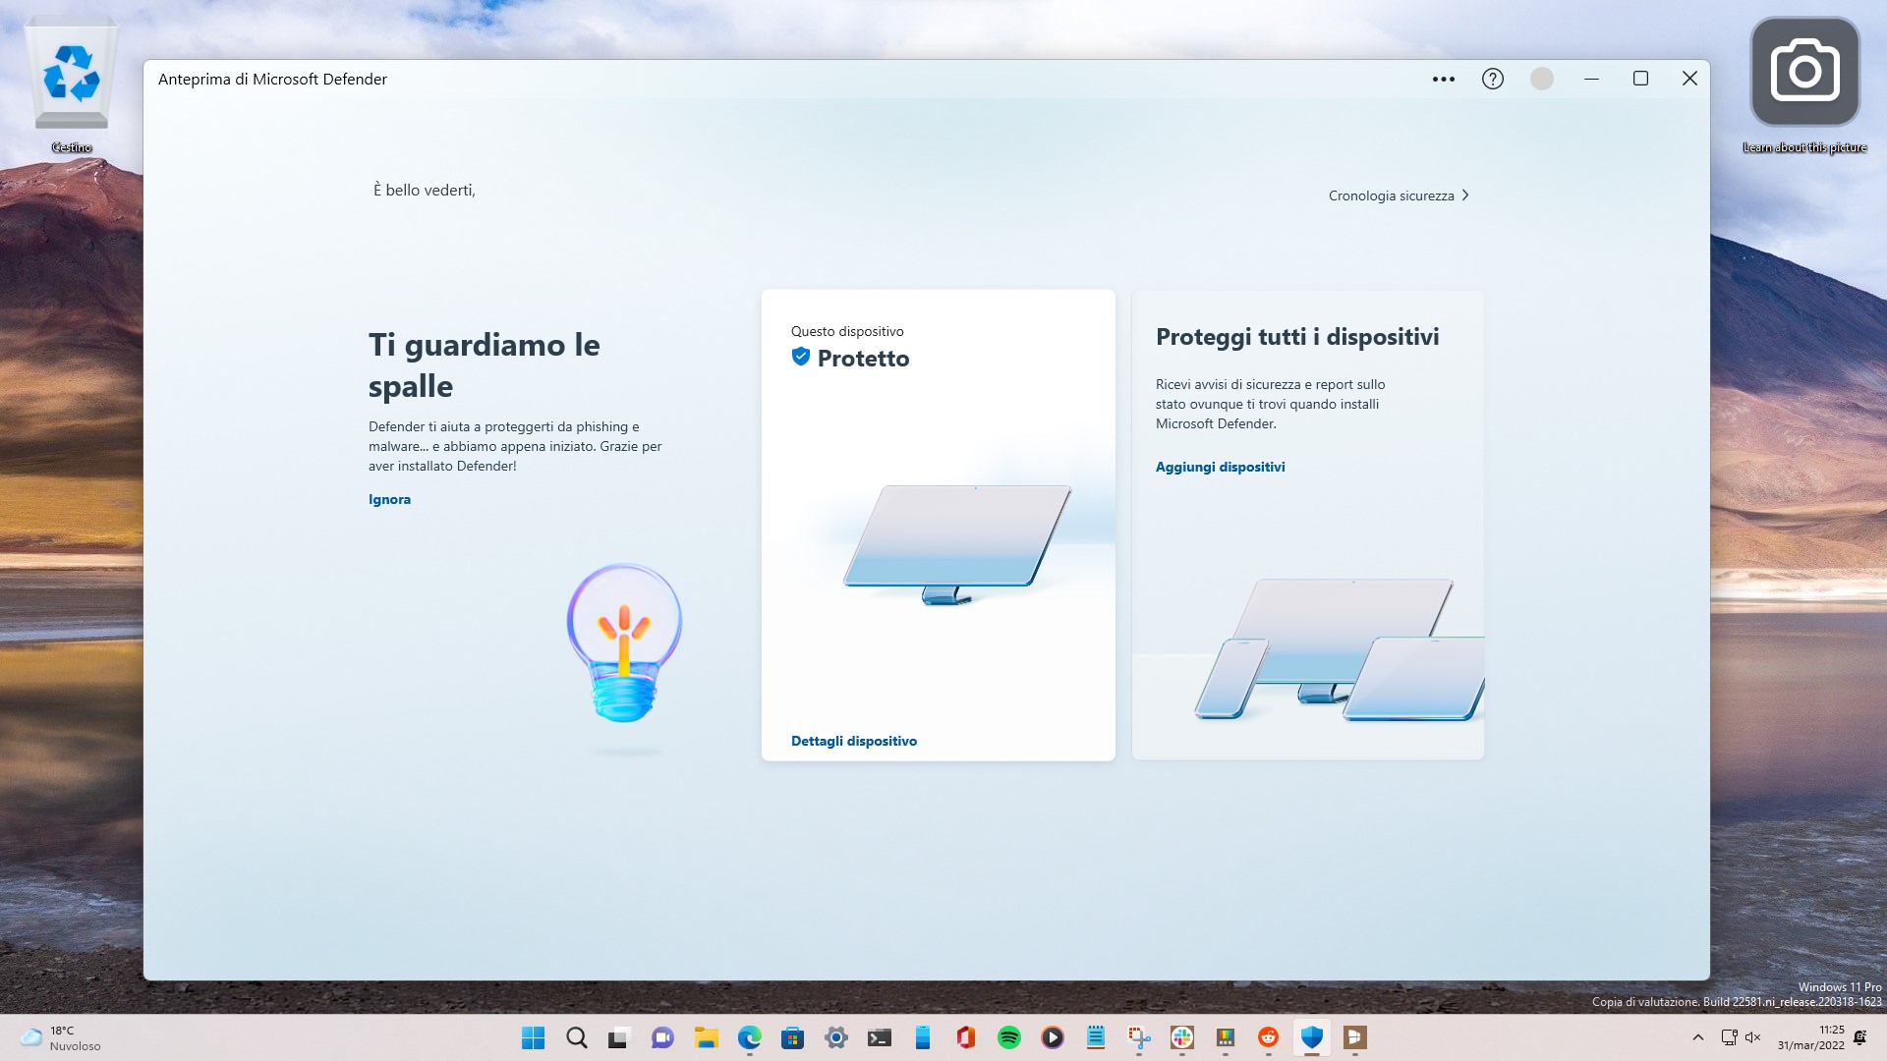Open Reddit app from the taskbar
Viewport: 1887px width, 1061px height.
[x=1268, y=1037]
